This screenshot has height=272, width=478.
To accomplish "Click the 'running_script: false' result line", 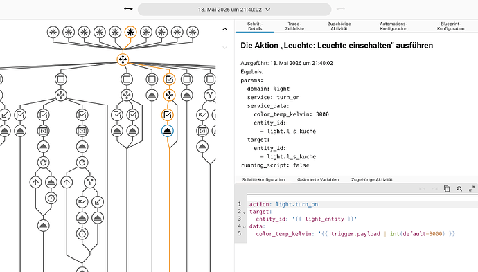I will point(275,165).
